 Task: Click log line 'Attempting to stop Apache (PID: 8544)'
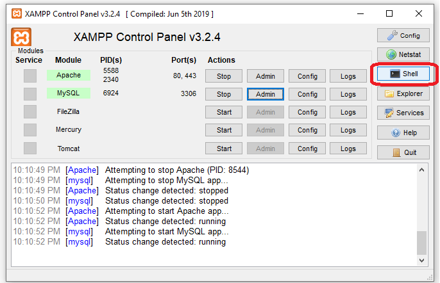click(x=177, y=170)
